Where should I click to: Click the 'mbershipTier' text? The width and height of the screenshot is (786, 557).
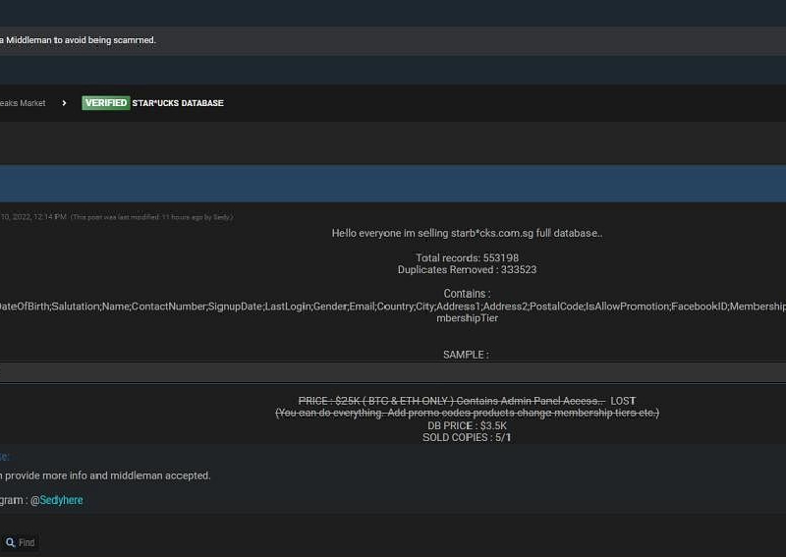coord(468,318)
